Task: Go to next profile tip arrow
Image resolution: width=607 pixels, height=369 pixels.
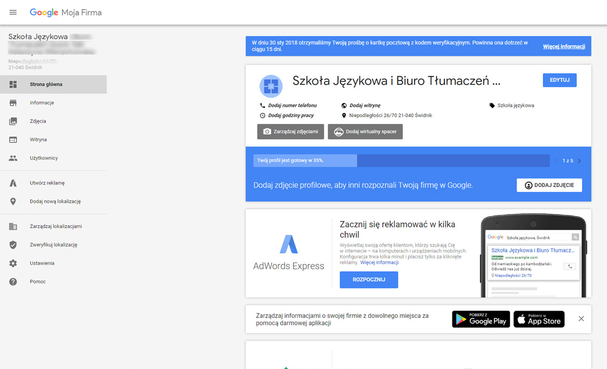Action: coord(579,161)
